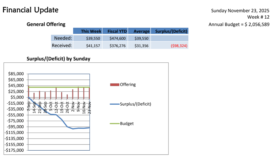Click the Financial Update title
This screenshot has height=157, width=274.
pos(30,10)
